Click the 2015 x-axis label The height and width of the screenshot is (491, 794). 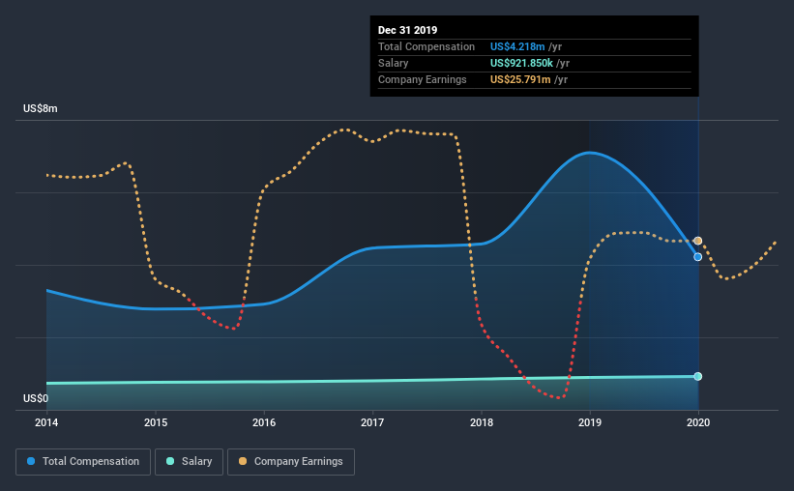(x=156, y=422)
